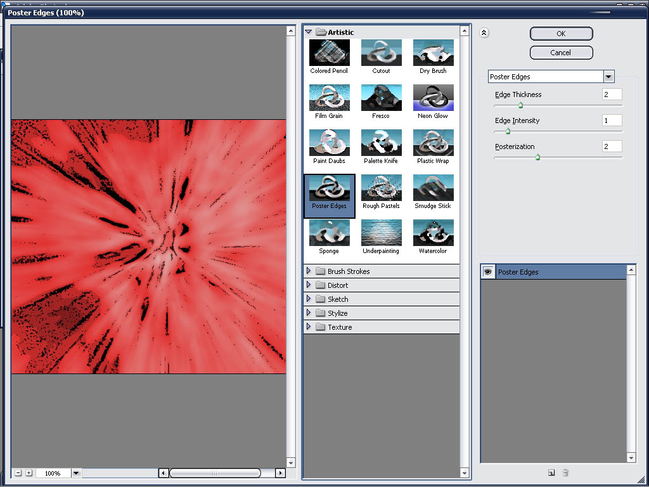Choose the Neon Glow filter thumbnail
Viewport: 649px width, 487px height.
coord(433,98)
